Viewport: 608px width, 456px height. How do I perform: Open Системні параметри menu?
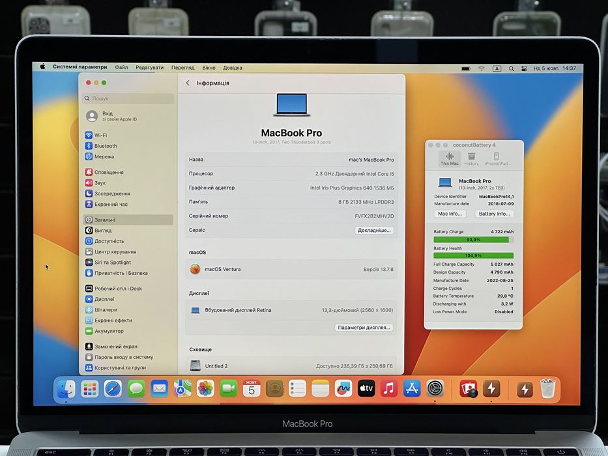(80, 67)
